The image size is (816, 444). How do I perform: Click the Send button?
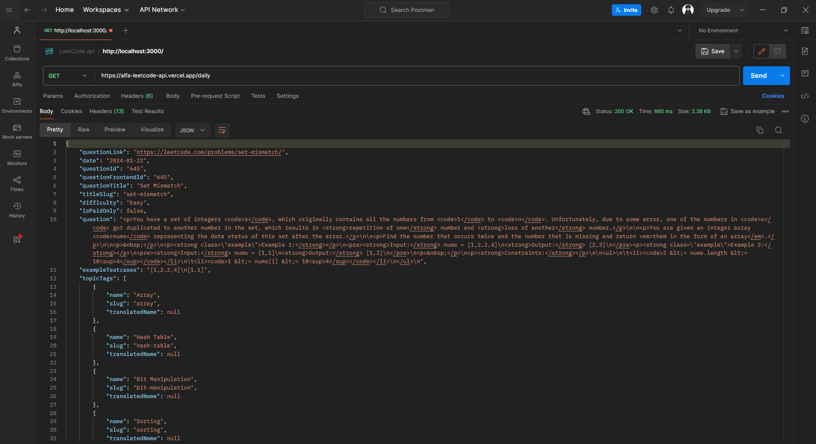tap(758, 76)
